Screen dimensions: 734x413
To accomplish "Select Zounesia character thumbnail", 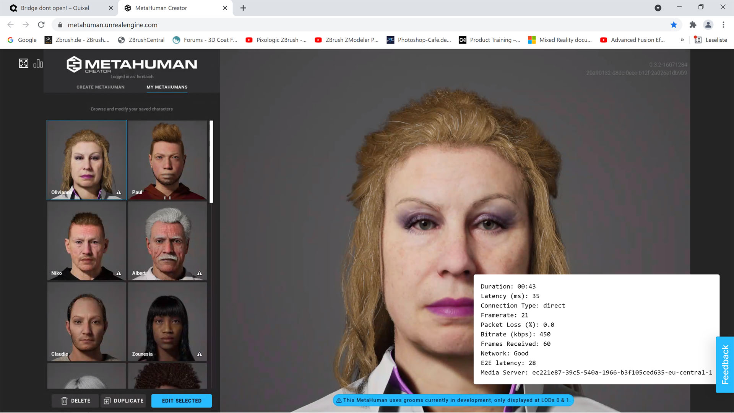I will point(167,322).
